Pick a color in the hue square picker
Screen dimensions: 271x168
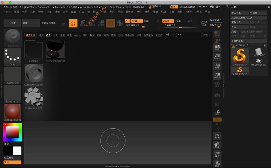pyautogui.click(x=12, y=132)
